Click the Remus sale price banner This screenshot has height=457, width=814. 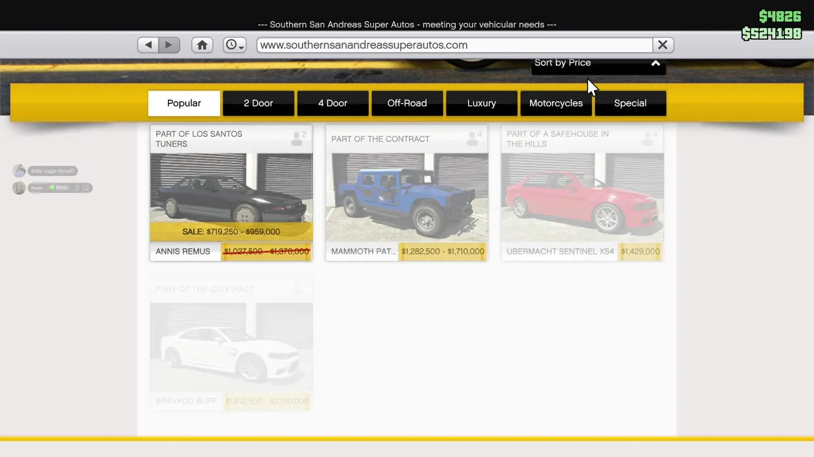[231, 232]
